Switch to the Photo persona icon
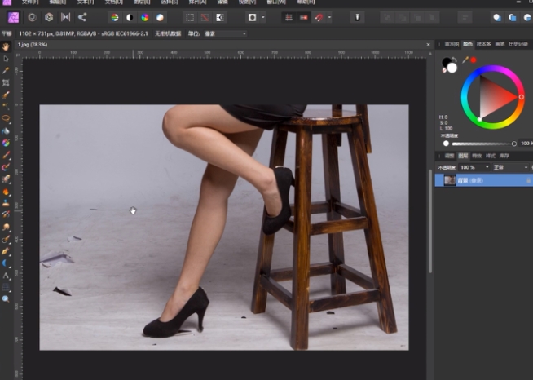 coord(14,17)
